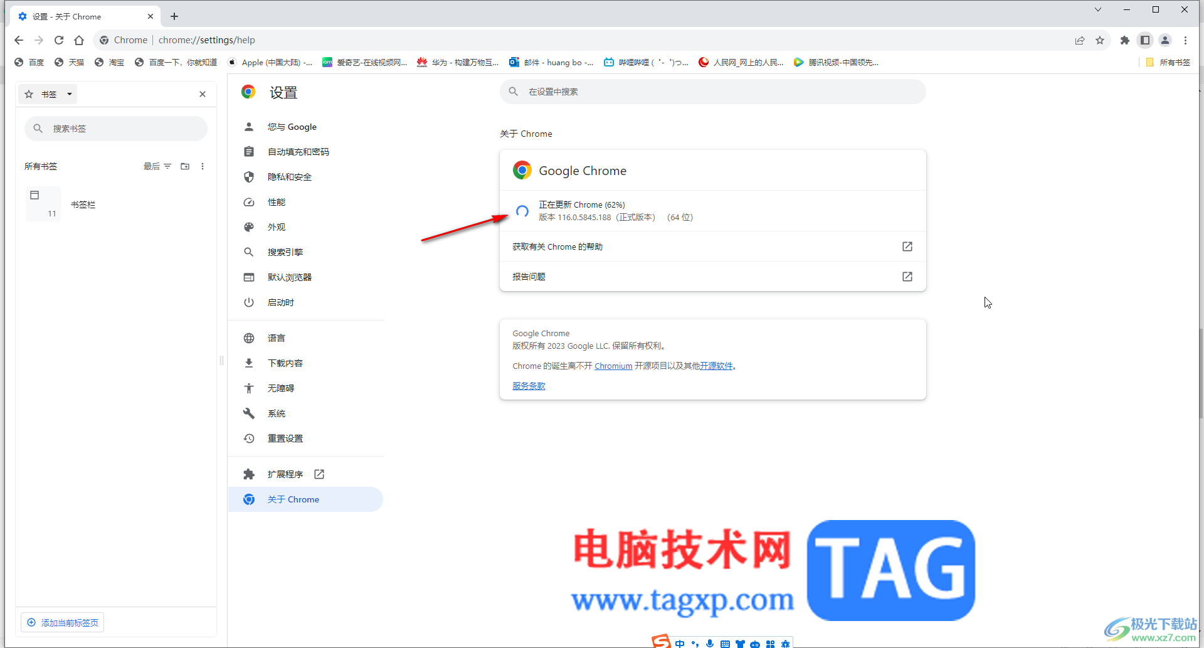Go back to previous page
The image size is (1204, 648).
click(19, 40)
